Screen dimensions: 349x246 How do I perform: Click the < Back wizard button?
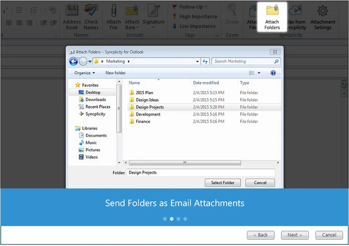[x=260, y=235]
